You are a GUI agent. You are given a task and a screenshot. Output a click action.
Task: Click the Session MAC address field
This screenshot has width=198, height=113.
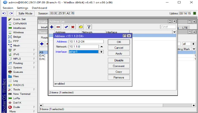pos(62,13)
